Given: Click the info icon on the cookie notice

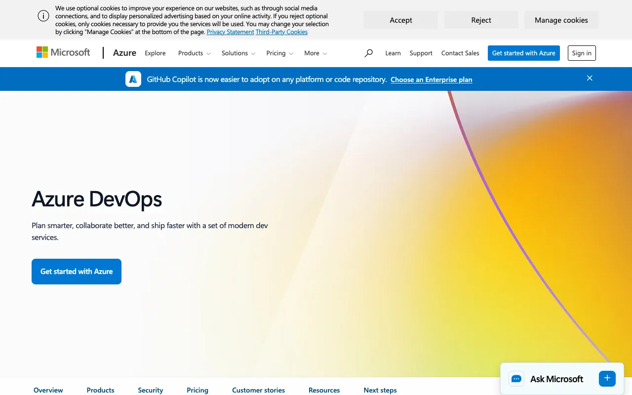Looking at the screenshot, I should pos(43,16).
